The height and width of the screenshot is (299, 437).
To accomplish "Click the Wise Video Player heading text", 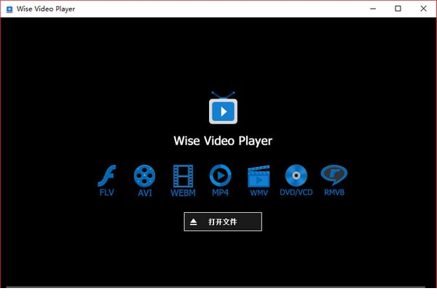I will point(223,141).
